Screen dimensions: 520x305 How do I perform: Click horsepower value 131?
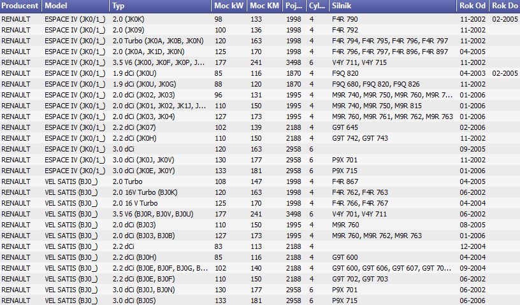pos(256,95)
